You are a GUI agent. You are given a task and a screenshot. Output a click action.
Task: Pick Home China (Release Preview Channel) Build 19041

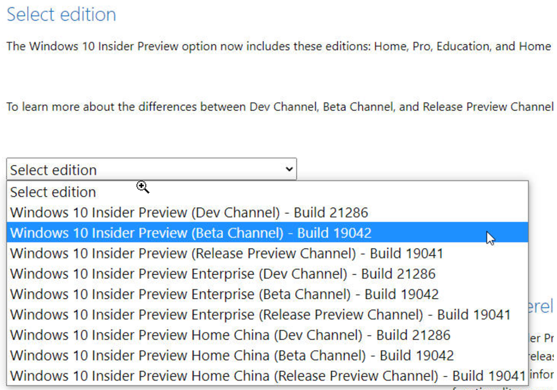pos(267,376)
